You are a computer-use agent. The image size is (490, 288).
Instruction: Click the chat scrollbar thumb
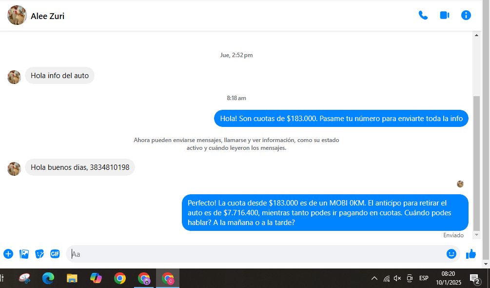pos(476,163)
